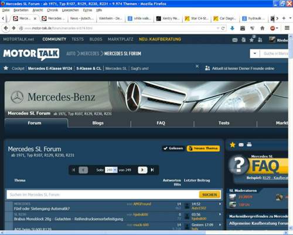Switch to the Blogs forum tab
Screen dimensions: 293x235
(98, 123)
